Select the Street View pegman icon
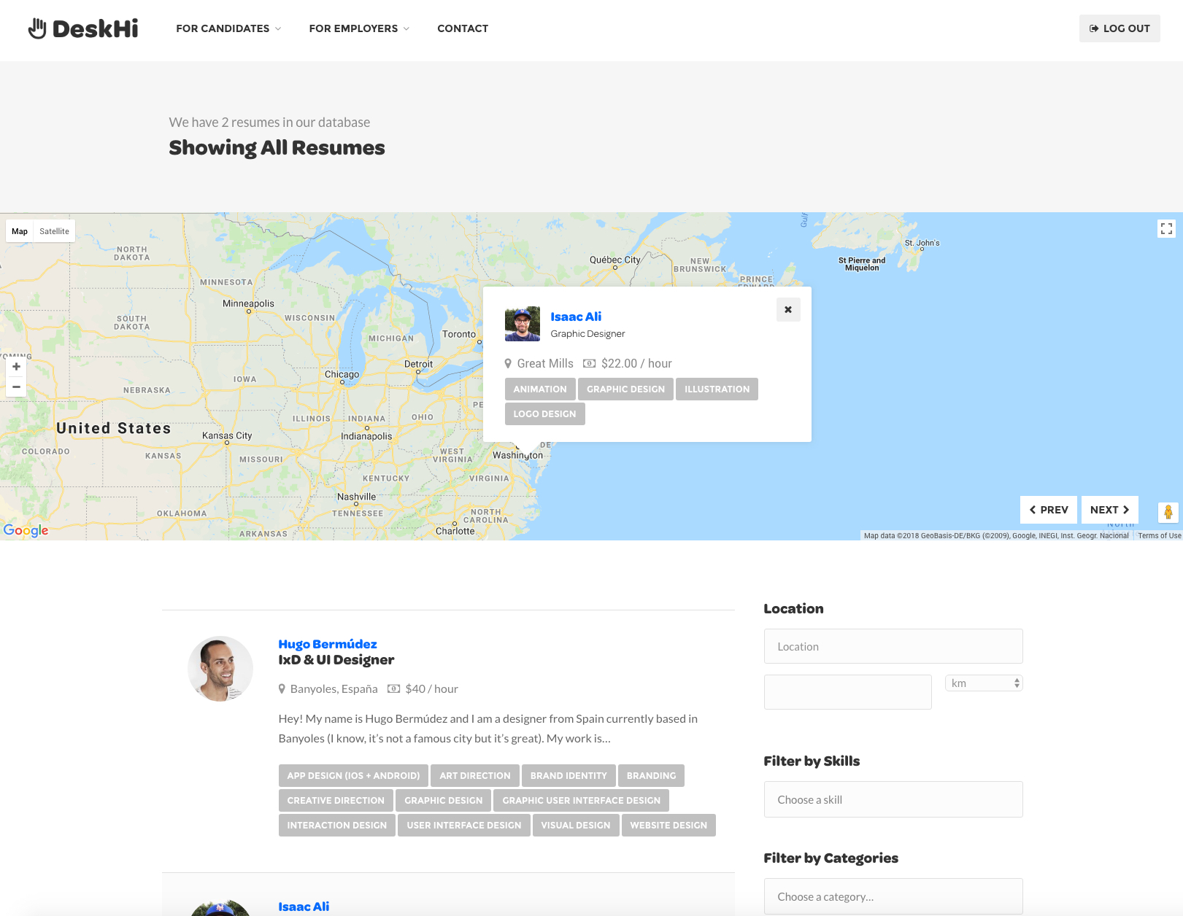 (1168, 512)
